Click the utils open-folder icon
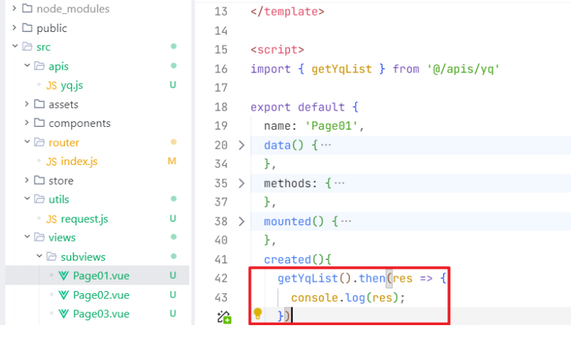 tap(39, 198)
